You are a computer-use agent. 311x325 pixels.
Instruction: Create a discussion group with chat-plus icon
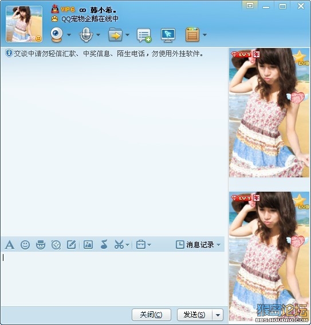pyautogui.click(x=144, y=35)
